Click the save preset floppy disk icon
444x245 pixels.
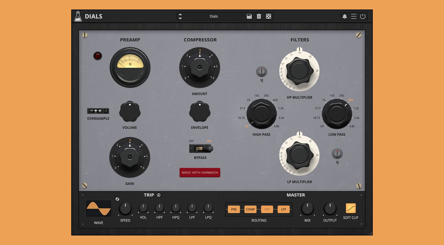click(249, 16)
